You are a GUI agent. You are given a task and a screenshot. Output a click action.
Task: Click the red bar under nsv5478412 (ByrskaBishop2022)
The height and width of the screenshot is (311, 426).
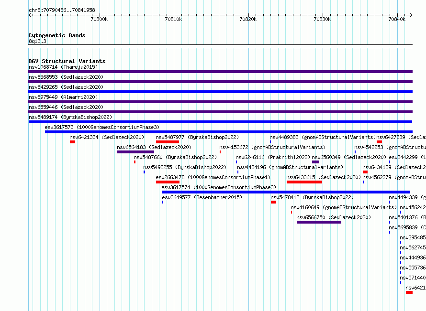(273, 202)
